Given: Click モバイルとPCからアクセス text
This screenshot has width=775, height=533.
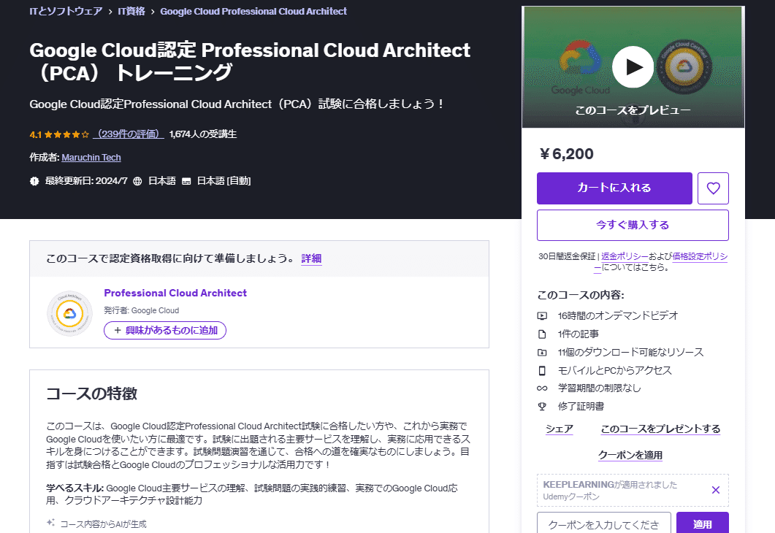Looking at the screenshot, I should coord(615,370).
